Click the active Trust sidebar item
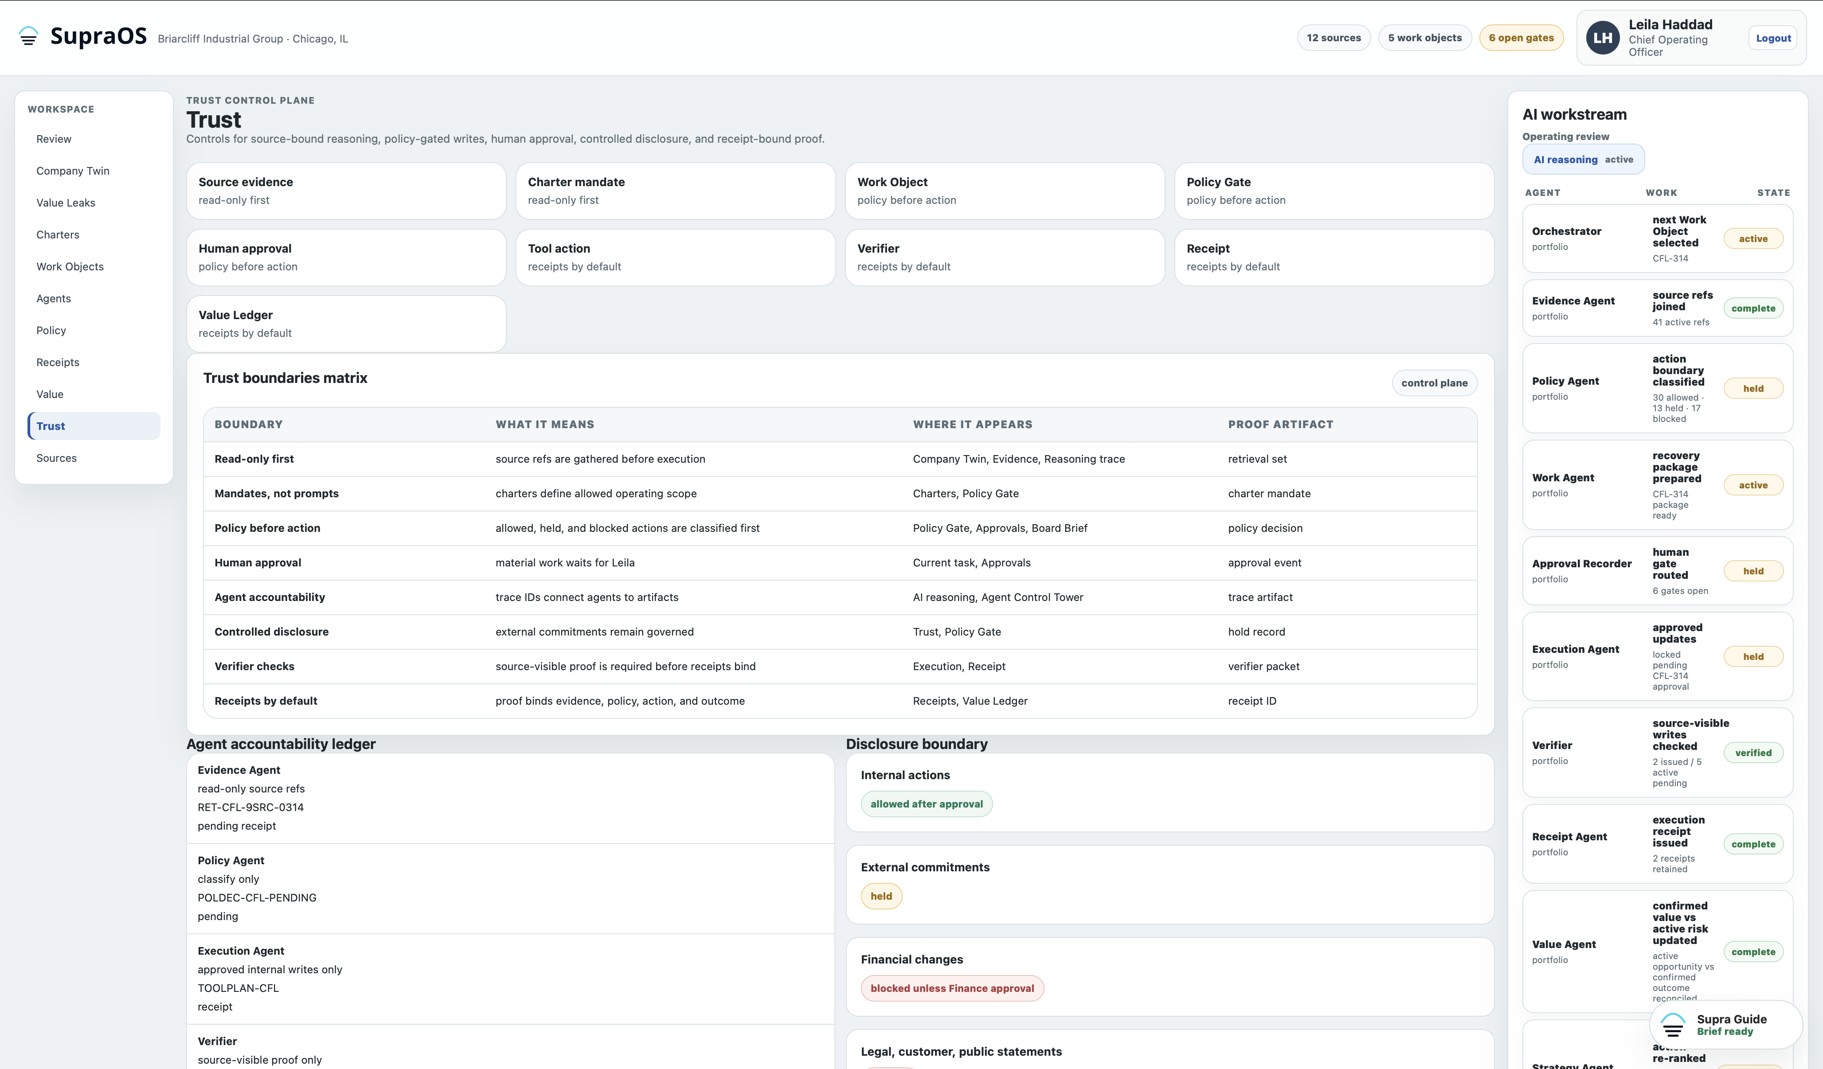Image resolution: width=1823 pixels, height=1069 pixels. coord(94,425)
